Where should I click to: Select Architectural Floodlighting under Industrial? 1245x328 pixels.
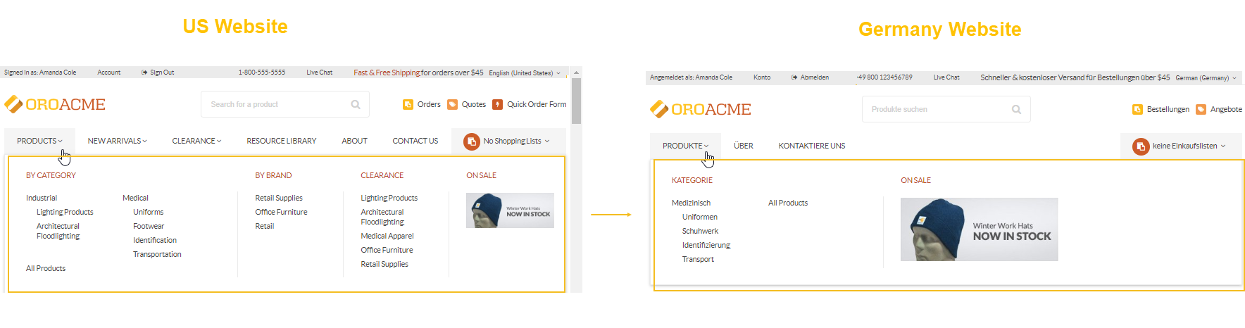(58, 231)
